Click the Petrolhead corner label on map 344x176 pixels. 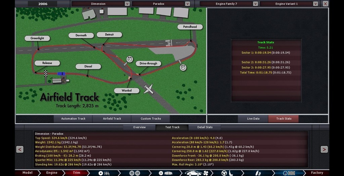point(190,27)
